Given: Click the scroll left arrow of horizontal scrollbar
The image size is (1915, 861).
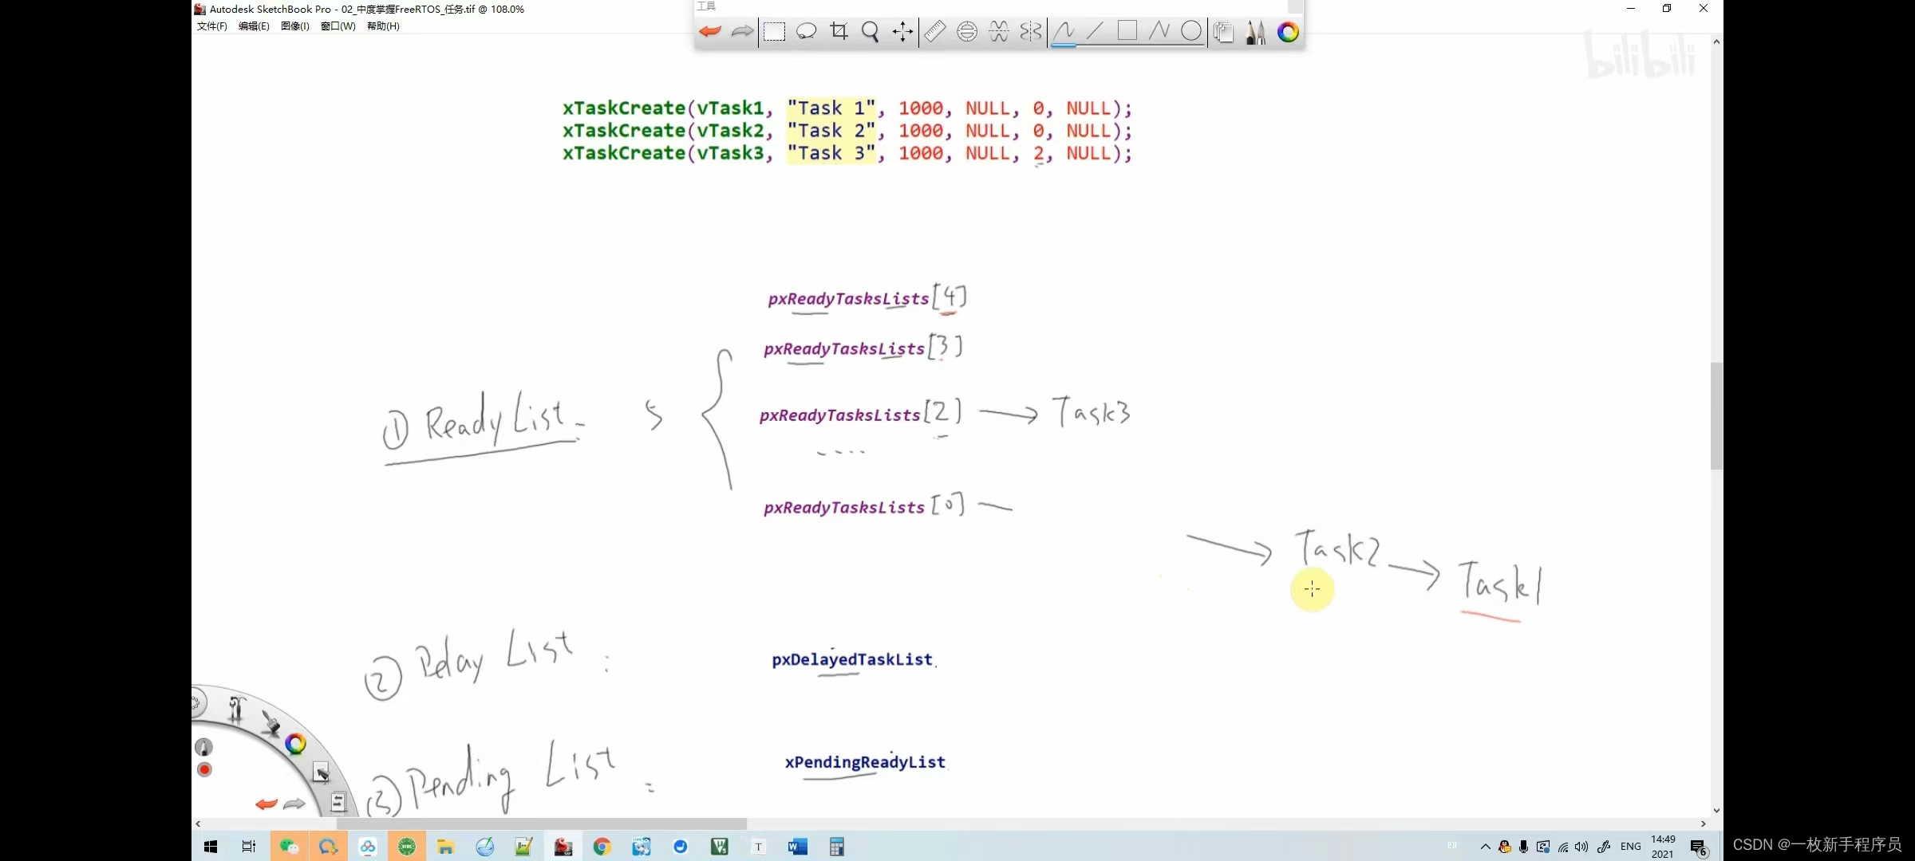Looking at the screenshot, I should pos(198,824).
